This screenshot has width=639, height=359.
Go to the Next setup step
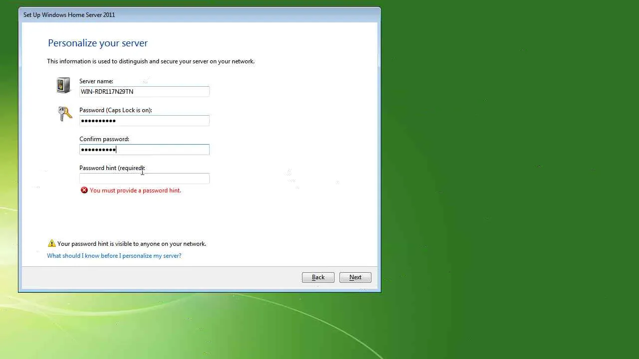[x=355, y=277]
